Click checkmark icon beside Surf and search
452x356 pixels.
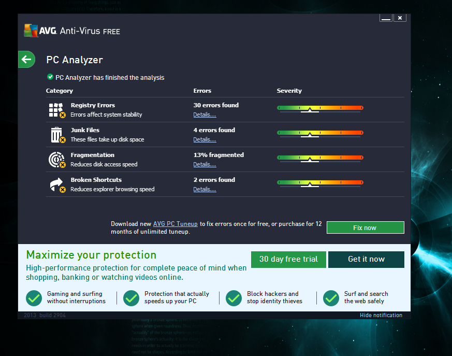(331, 298)
